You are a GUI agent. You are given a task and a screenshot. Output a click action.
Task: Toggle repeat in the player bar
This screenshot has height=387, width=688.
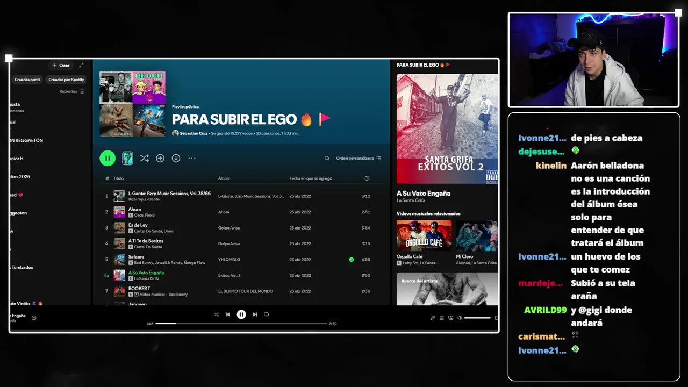tap(266, 314)
